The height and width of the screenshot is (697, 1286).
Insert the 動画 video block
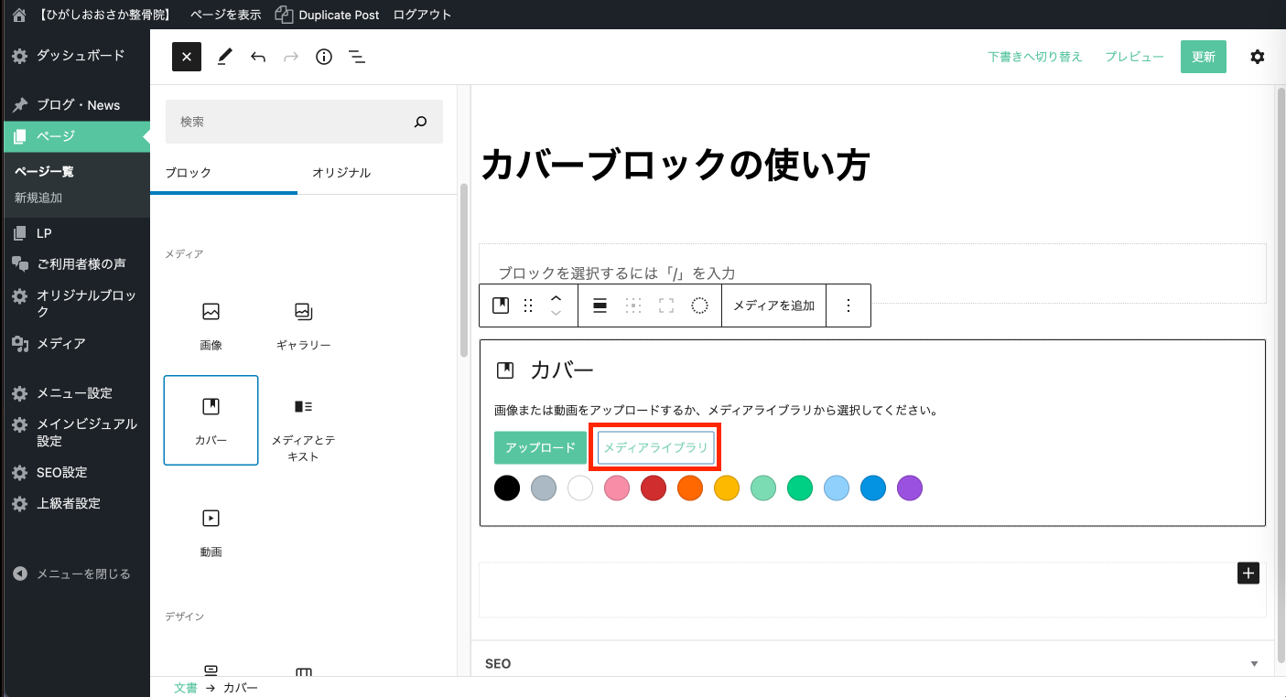211,530
